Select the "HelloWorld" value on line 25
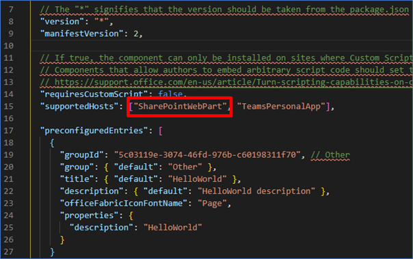Screen dimensions: 413x259 tap(173, 228)
